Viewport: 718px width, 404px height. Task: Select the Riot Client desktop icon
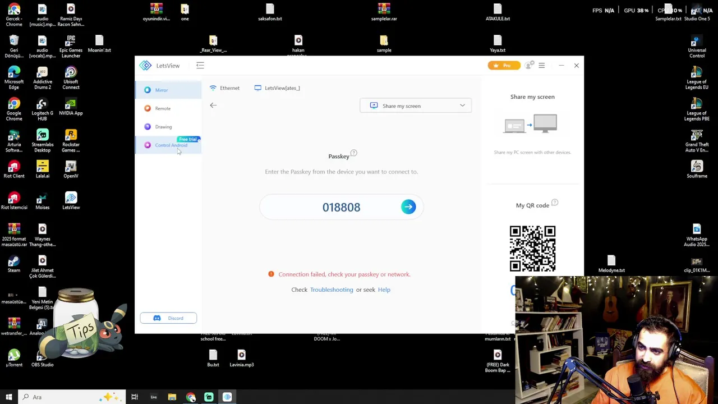point(14,169)
